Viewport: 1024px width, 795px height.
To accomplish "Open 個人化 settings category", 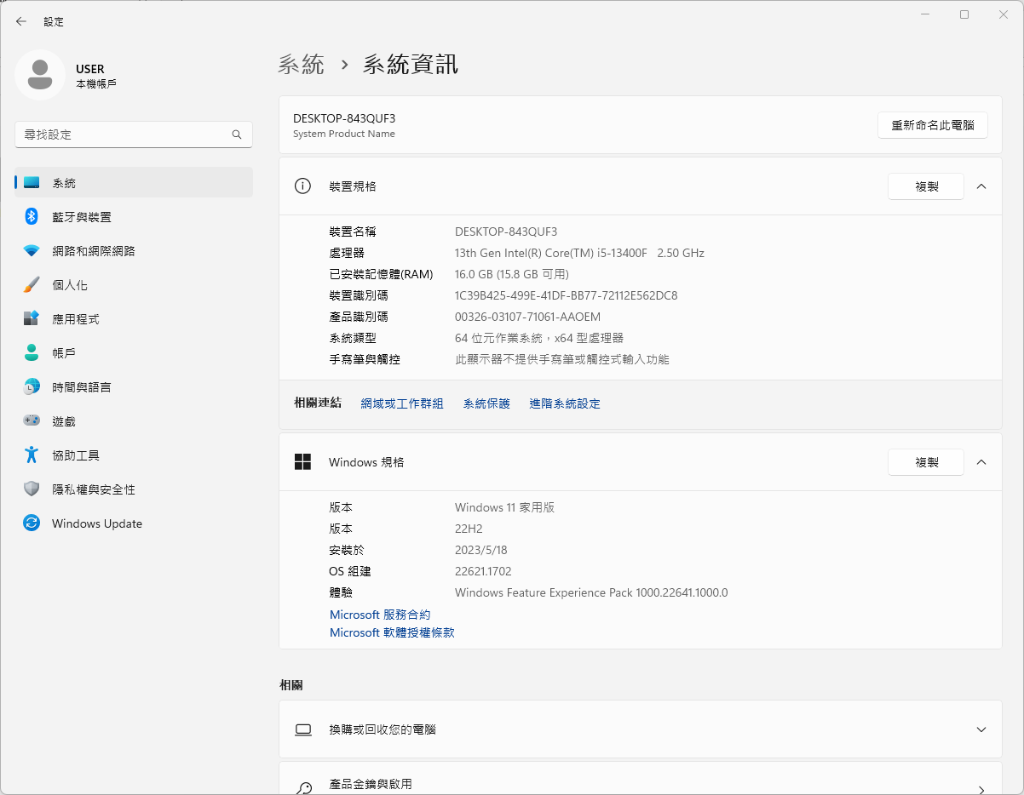I will coord(134,285).
